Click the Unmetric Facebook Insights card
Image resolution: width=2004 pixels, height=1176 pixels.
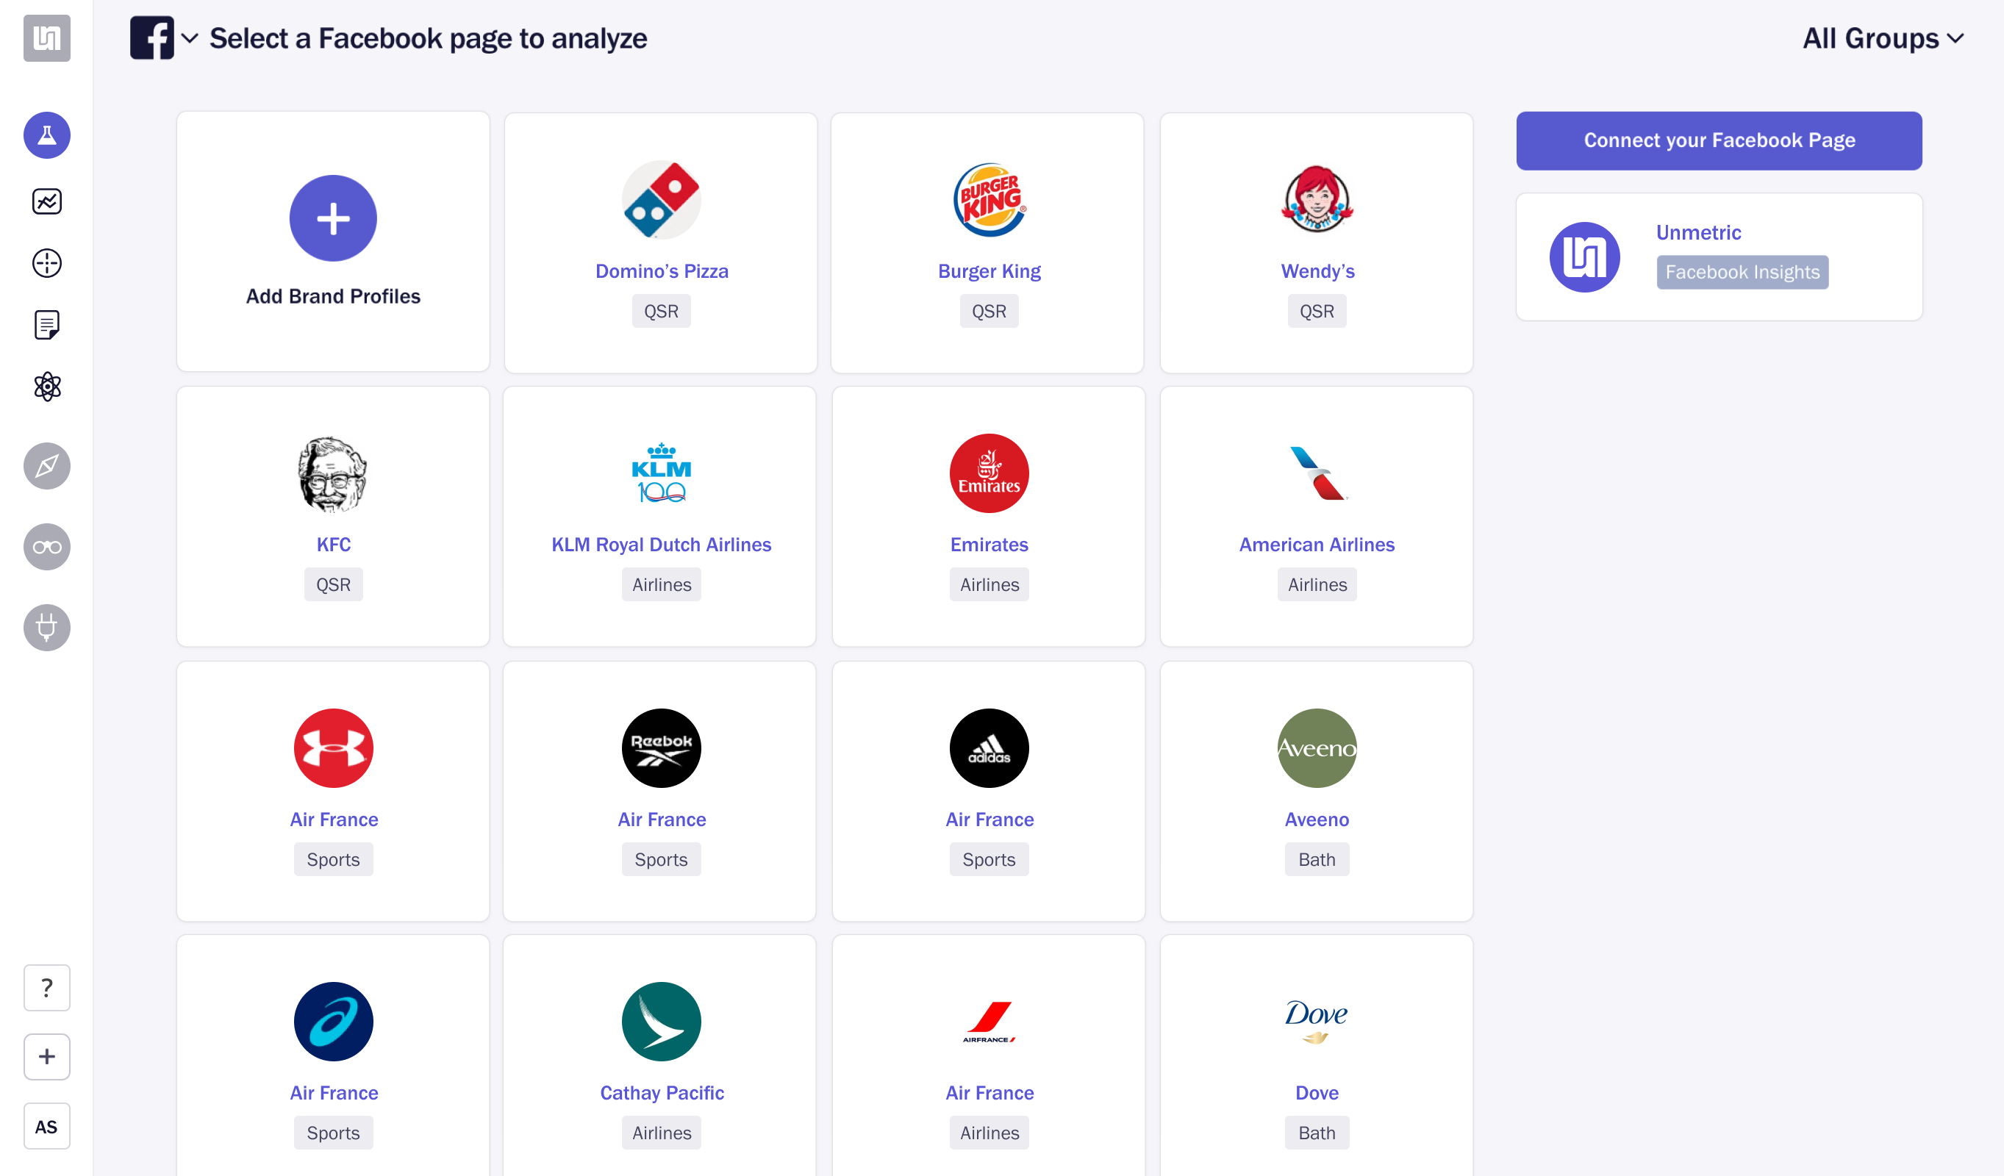point(1719,257)
